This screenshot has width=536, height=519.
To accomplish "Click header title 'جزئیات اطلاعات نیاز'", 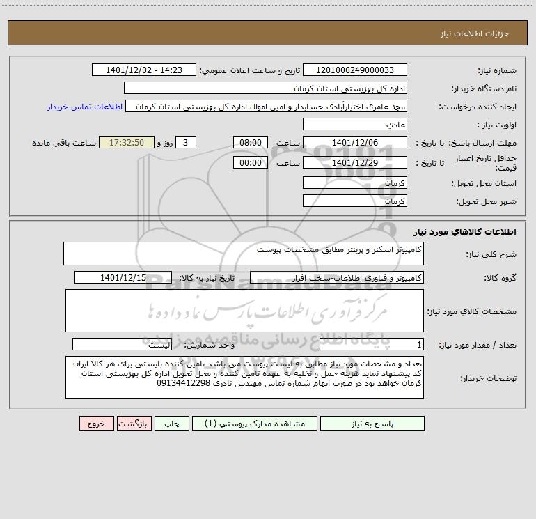I will coord(475,33).
